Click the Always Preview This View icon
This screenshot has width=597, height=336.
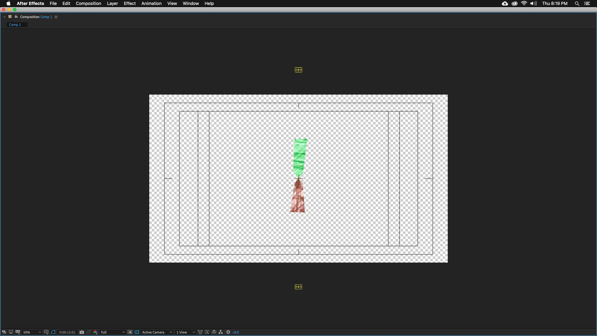(x=4, y=332)
